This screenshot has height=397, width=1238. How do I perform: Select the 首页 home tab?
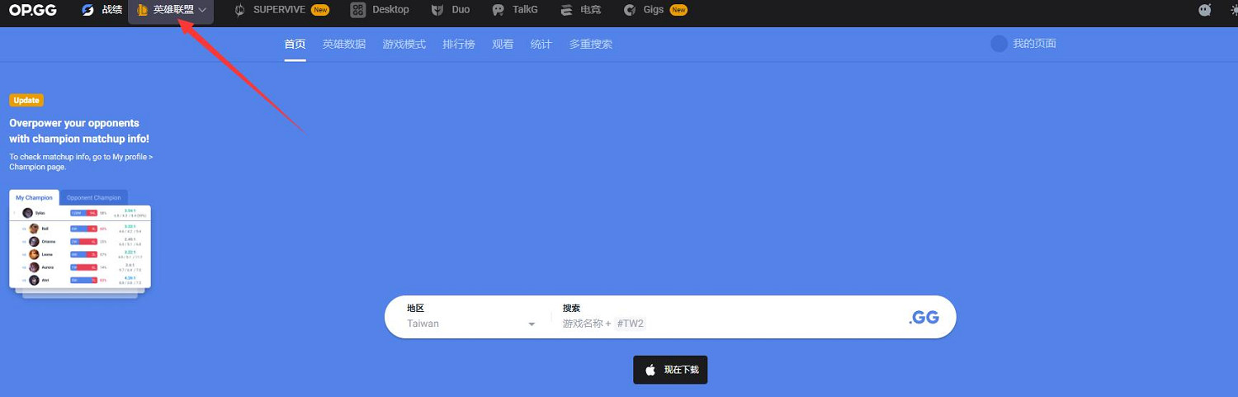point(295,45)
